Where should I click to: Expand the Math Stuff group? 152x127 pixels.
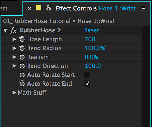tap(14, 93)
